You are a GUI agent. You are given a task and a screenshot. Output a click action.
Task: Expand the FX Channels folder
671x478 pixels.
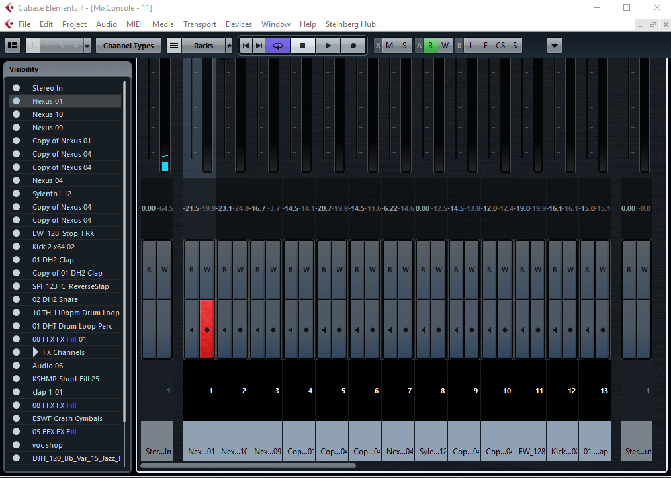(36, 352)
